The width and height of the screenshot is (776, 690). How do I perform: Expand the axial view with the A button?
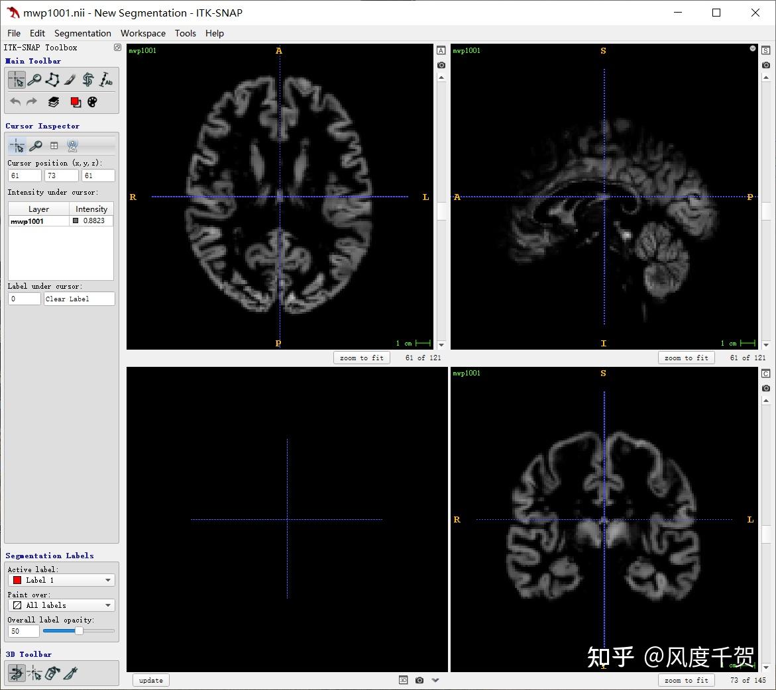tap(441, 50)
